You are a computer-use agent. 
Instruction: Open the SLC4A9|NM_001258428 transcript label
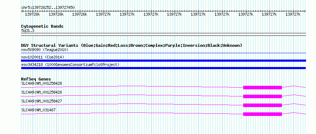tap(42, 83)
